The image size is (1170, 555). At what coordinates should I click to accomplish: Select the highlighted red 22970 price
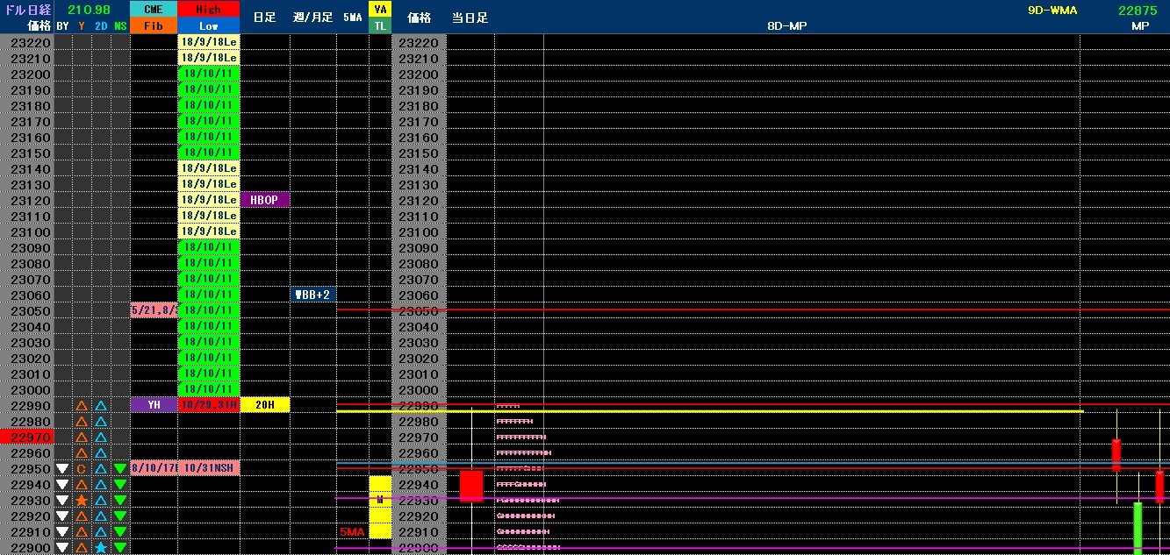pyautogui.click(x=27, y=437)
